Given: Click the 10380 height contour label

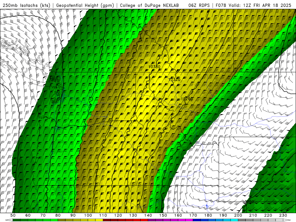Looking at the screenshot, I should click(154, 67).
